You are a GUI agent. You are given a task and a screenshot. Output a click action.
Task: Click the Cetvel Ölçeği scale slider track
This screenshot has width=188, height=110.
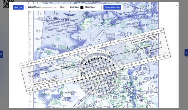tap(49, 7)
